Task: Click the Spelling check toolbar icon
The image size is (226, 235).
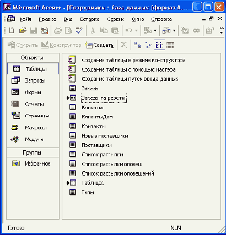Action: pos(79,30)
